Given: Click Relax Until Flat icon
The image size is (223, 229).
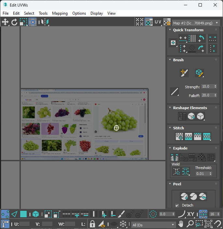Looking at the screenshot, I should click(191, 116).
